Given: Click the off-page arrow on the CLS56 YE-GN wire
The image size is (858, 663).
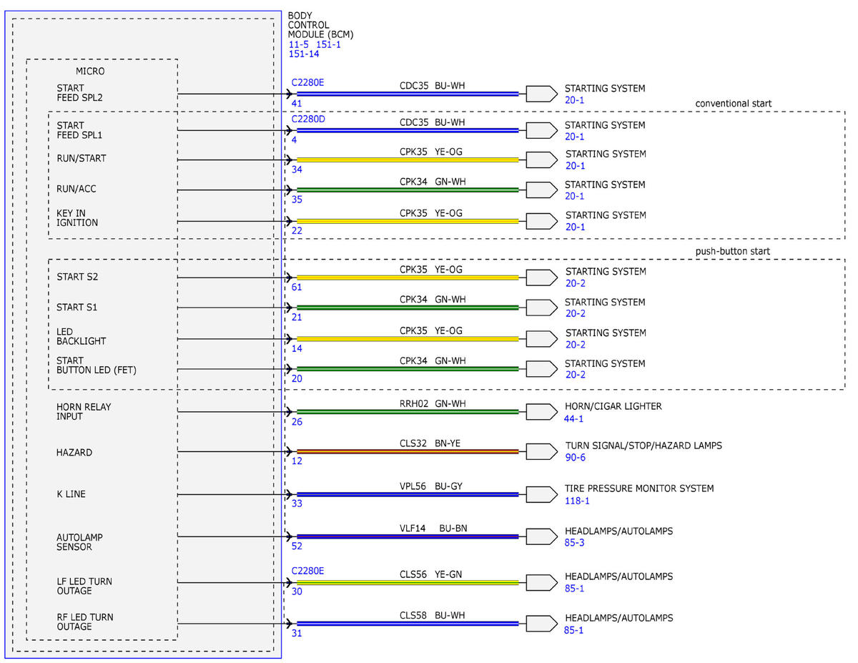Looking at the screenshot, I should pyautogui.click(x=541, y=582).
